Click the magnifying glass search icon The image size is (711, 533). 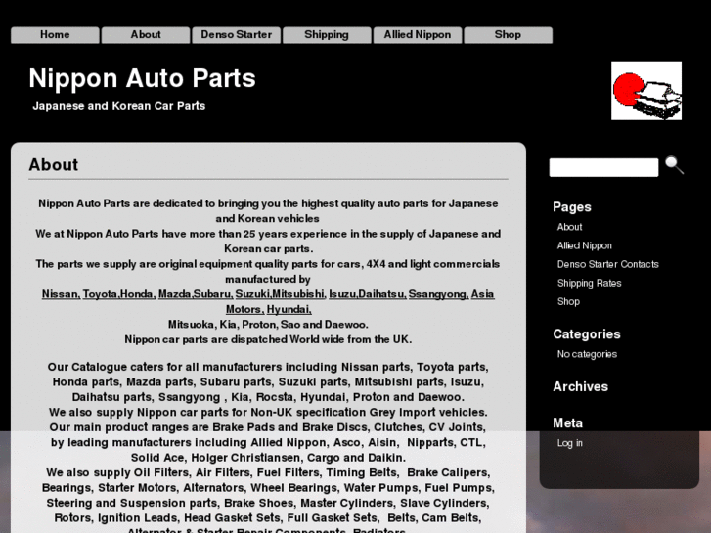[x=674, y=165]
